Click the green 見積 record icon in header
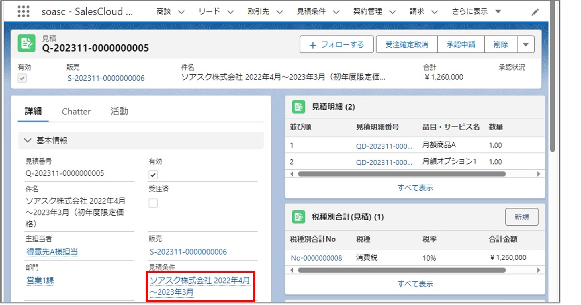 coord(27,43)
